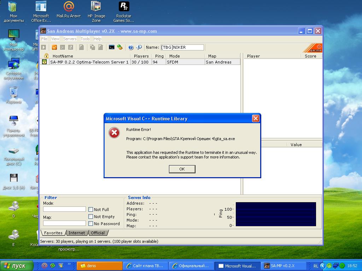Click the copy pages toolbar icon
Viewport: 362px width, 271px height.
click(x=92, y=47)
